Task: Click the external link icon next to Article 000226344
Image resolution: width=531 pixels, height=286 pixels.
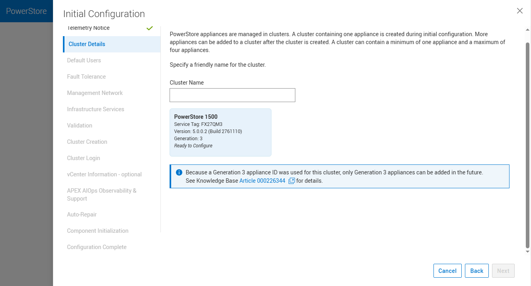Action: [291, 181]
